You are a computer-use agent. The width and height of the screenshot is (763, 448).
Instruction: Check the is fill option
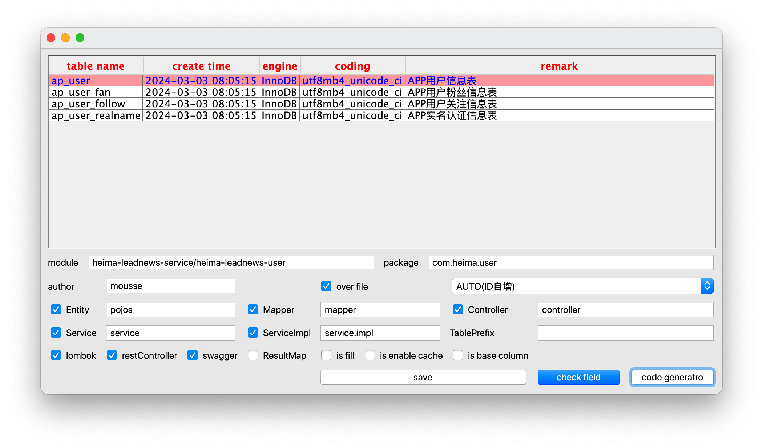[x=326, y=355]
